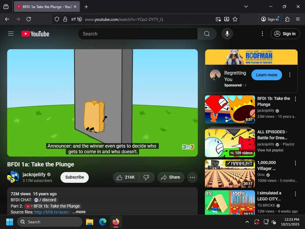Click the '72M views' text
Image resolution: width=305 pixels, height=229 pixels.
coord(21,194)
